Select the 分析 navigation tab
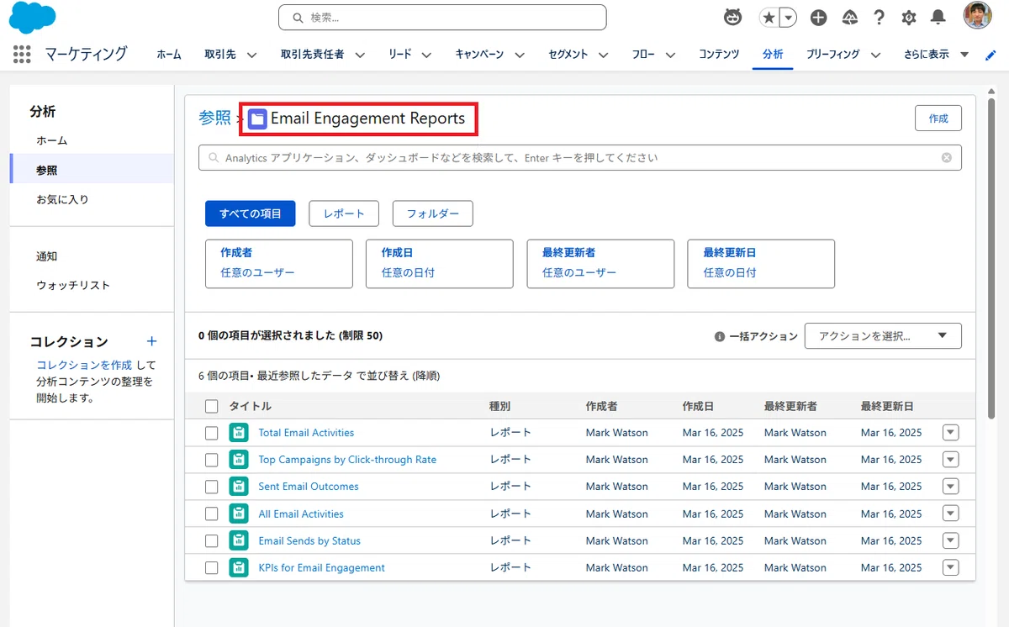Screen dimensions: 1009x627 773,55
